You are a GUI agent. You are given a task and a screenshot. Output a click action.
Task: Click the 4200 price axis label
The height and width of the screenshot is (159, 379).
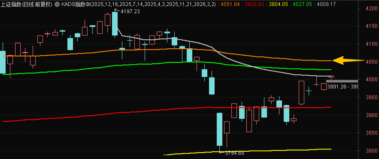(371, 8)
